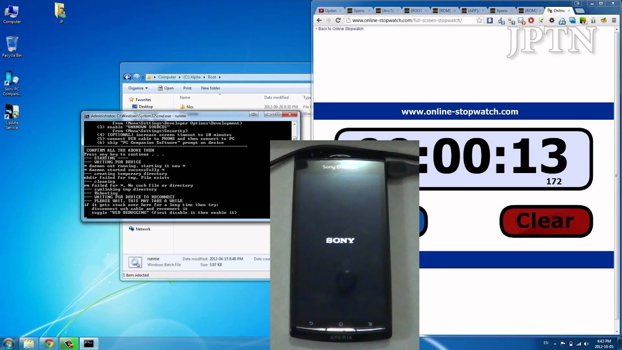
Task: Expand arrow after Root breadcrumb
Action: click(x=220, y=77)
